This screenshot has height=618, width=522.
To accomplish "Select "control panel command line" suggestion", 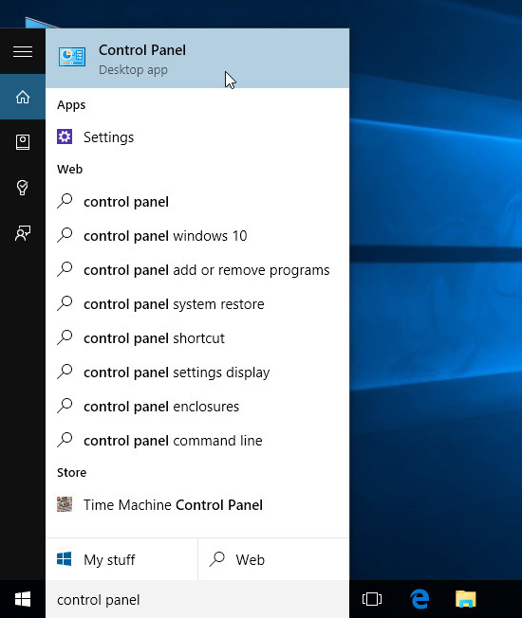I will (197, 440).
